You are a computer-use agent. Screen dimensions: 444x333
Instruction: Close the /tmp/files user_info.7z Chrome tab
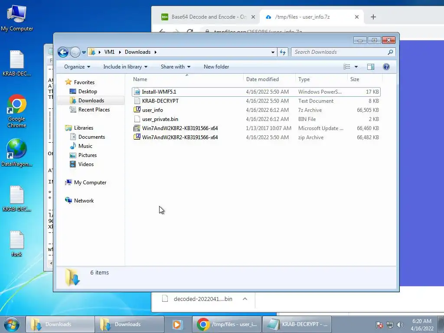[357, 17]
